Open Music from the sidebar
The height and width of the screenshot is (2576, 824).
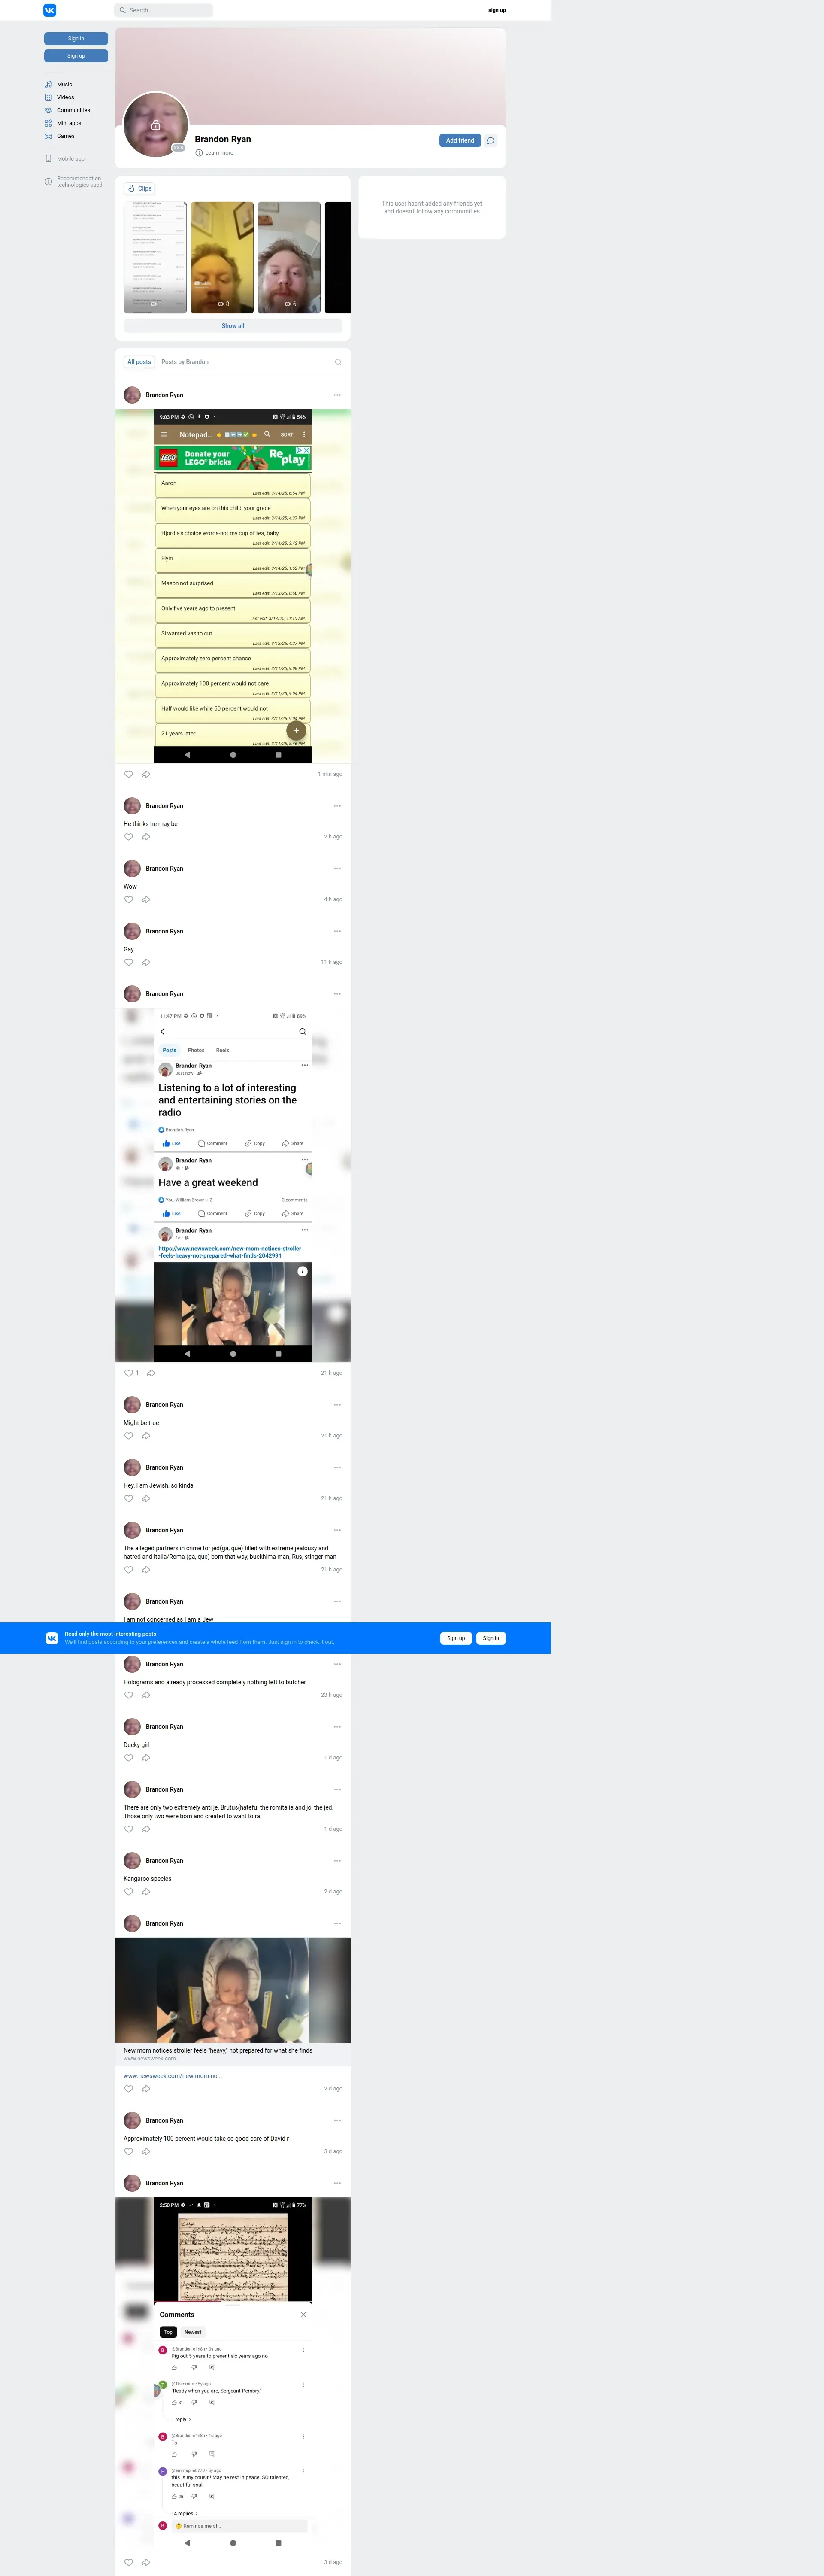64,85
